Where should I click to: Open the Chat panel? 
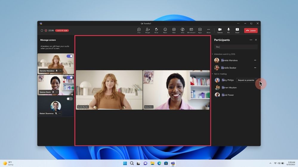coord(139,30)
